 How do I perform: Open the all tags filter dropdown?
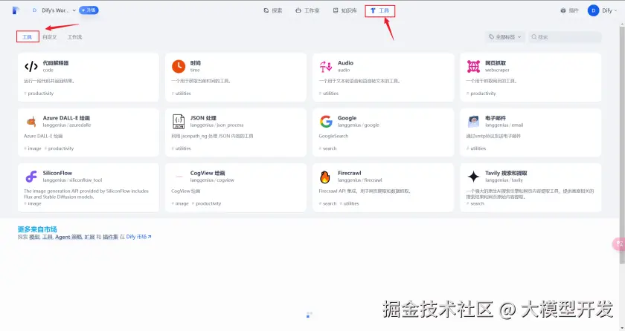[x=505, y=37]
